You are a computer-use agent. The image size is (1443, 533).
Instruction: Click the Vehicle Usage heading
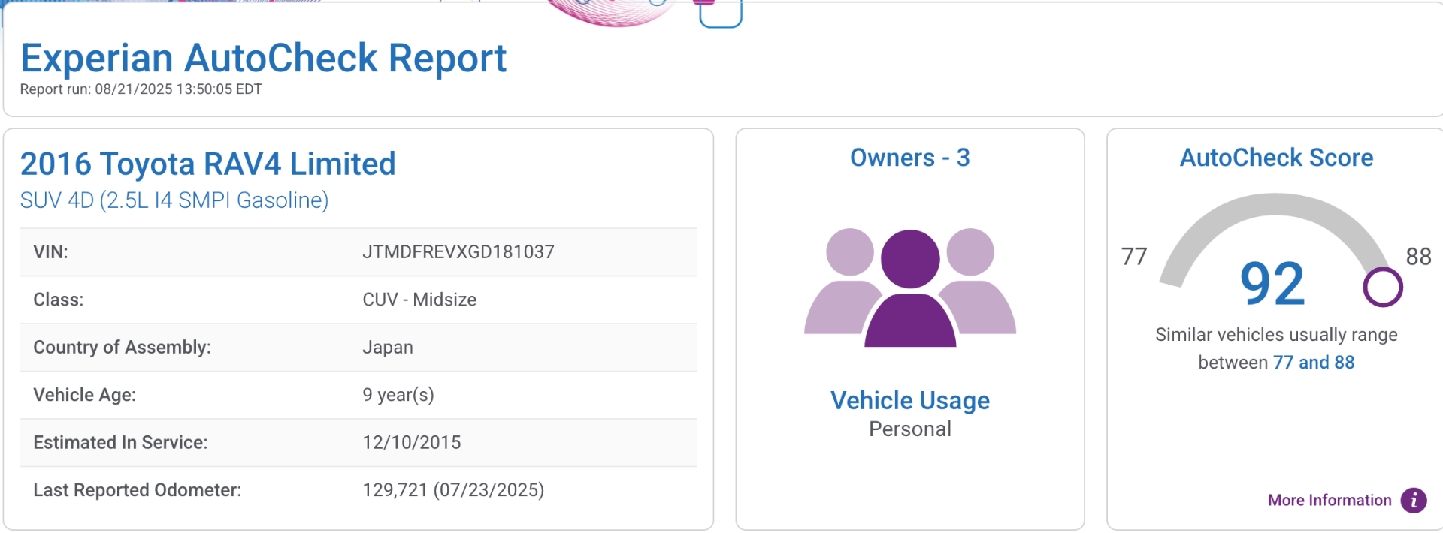(910, 400)
